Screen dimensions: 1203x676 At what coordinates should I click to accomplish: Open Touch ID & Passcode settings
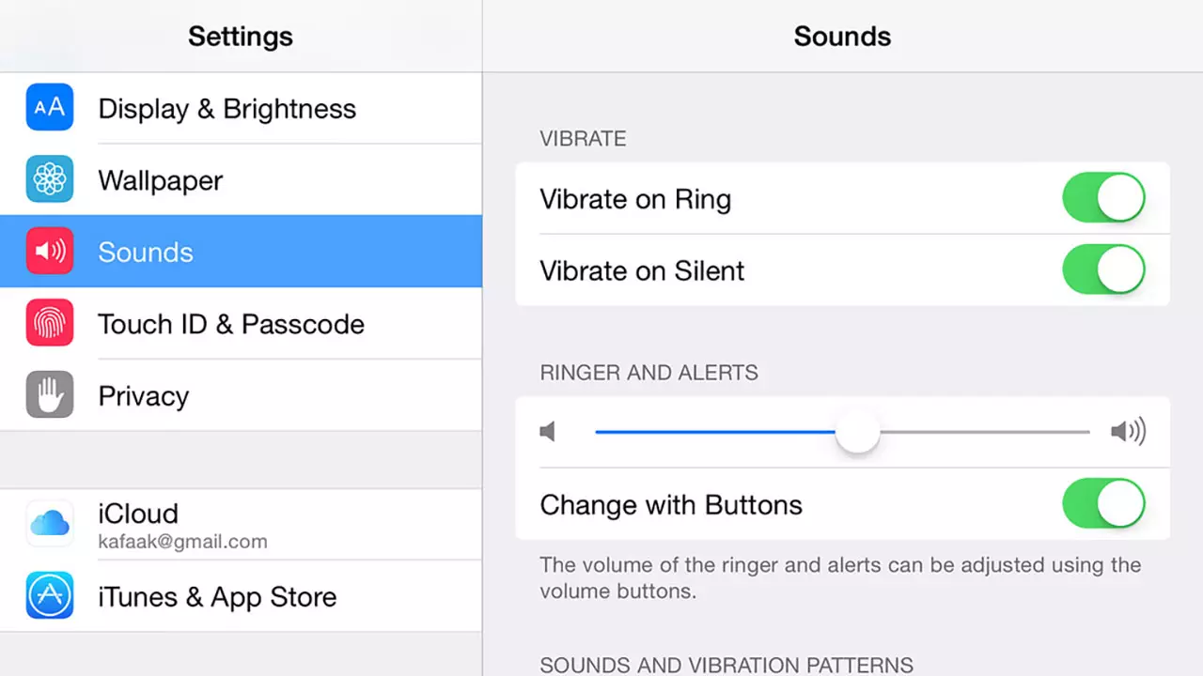[241, 323]
